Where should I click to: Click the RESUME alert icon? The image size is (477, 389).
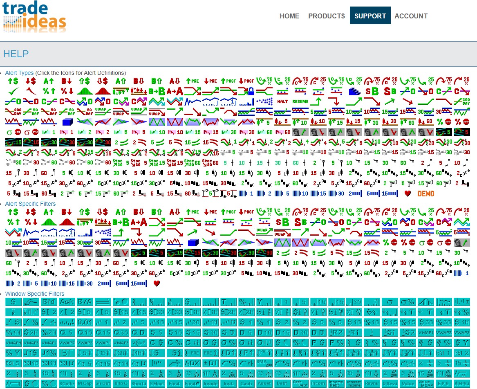pos(300,101)
